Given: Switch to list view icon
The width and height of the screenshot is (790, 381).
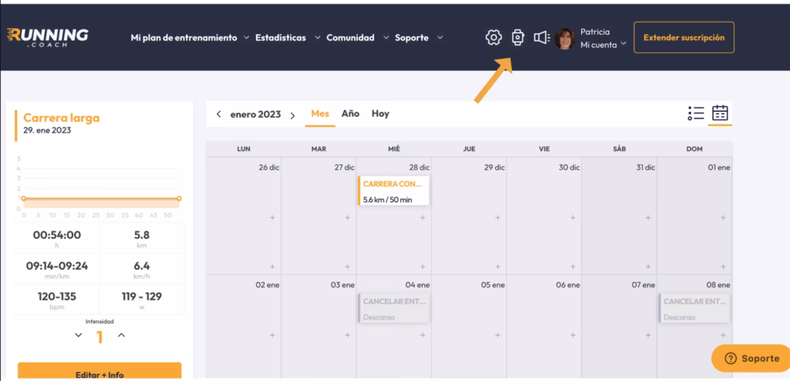Looking at the screenshot, I should click(x=695, y=113).
